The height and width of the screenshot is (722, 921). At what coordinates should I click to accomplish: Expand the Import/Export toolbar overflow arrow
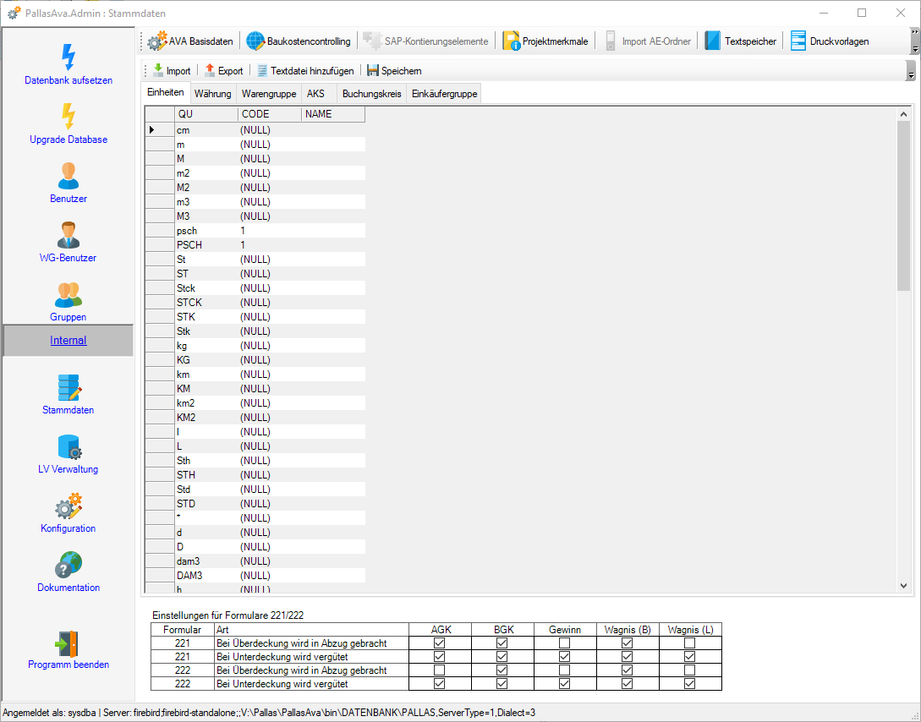pyautogui.click(x=911, y=70)
